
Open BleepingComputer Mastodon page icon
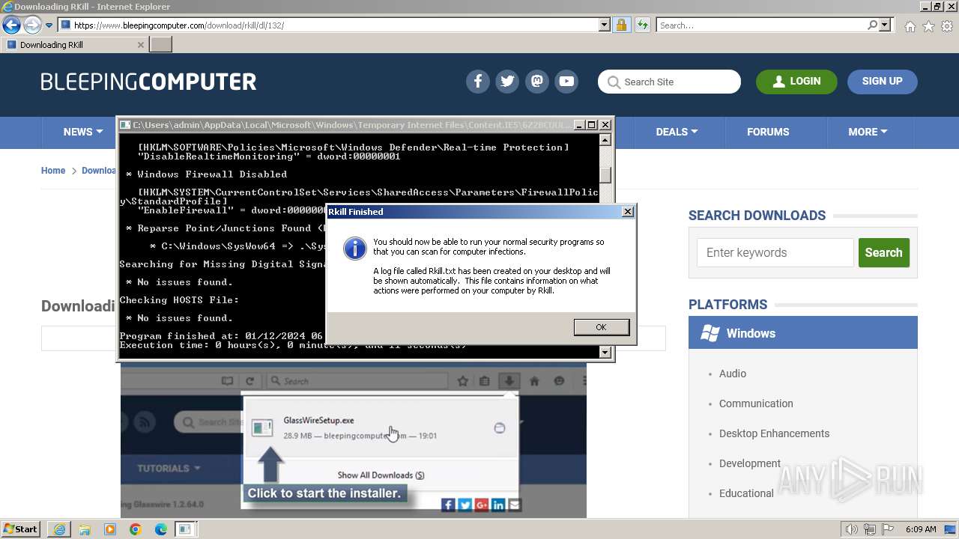coord(537,82)
